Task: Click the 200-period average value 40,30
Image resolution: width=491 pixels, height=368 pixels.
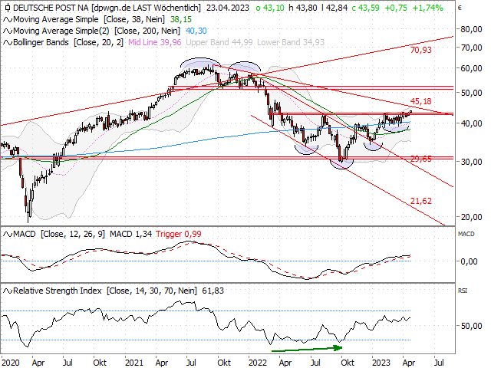Action: pos(196,31)
